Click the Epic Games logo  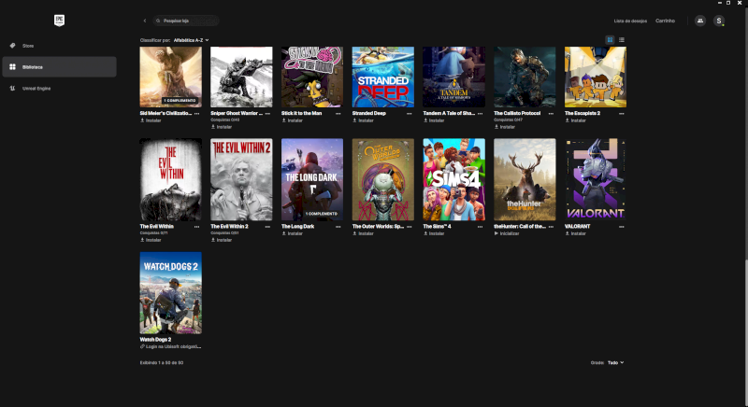(x=59, y=21)
